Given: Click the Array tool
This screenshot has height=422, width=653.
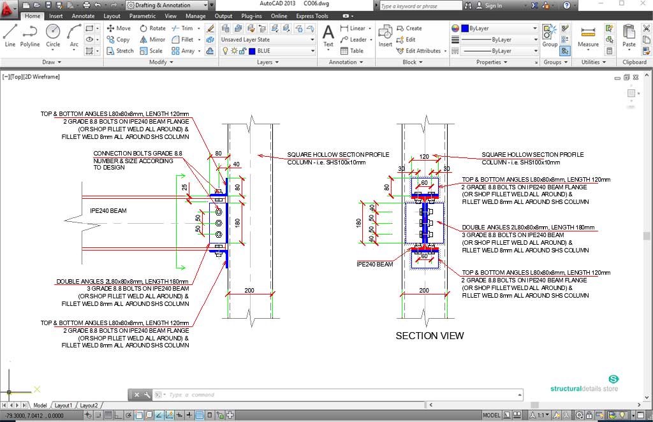Looking at the screenshot, I should [183, 51].
